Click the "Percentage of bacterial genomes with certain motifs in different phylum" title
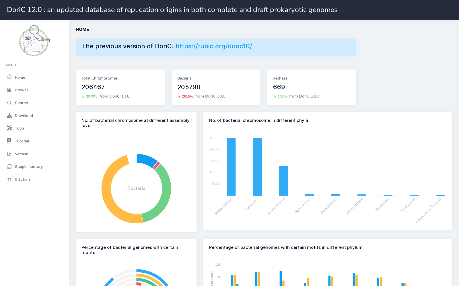Viewport: 459px width, 286px height. tap(286, 247)
